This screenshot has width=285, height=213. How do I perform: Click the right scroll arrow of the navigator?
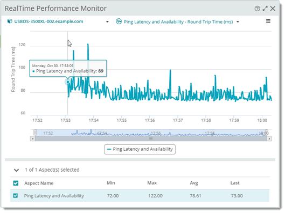click(269, 138)
